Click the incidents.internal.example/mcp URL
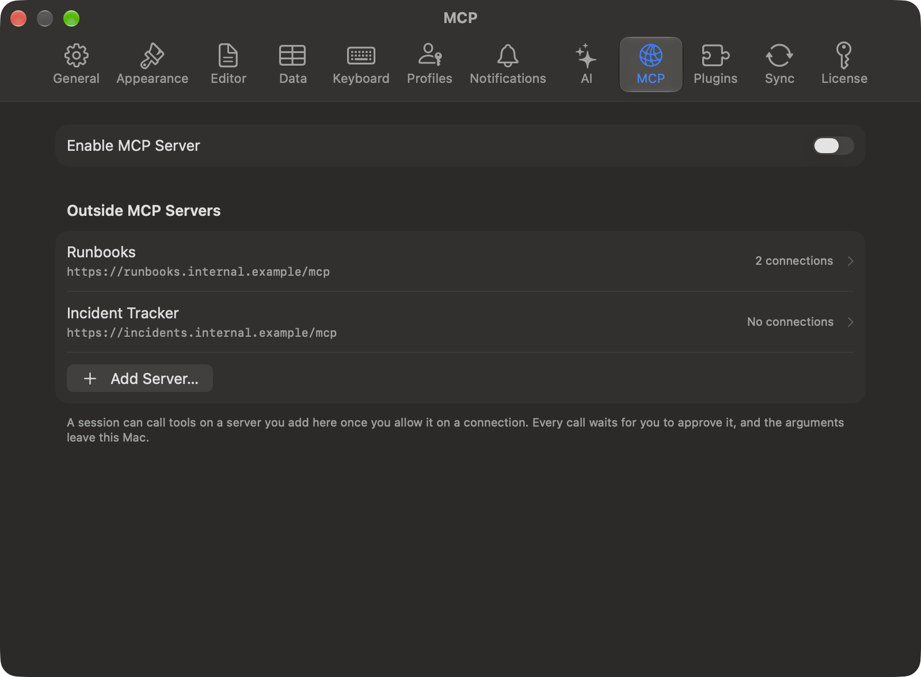This screenshot has height=677, width=921. pyautogui.click(x=201, y=333)
